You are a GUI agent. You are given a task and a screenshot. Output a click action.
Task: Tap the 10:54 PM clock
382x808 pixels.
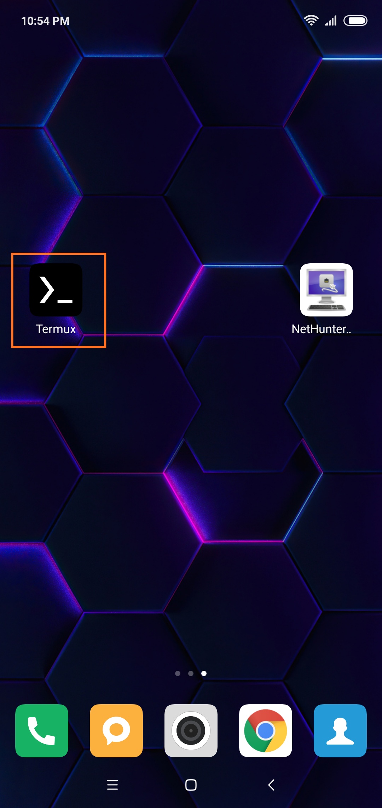click(45, 21)
